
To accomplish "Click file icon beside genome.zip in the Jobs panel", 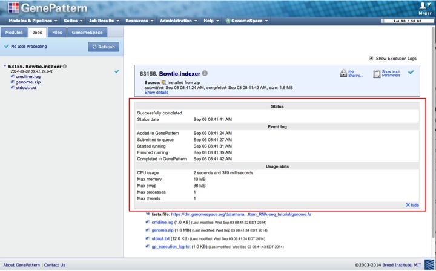I will click(13, 82).
